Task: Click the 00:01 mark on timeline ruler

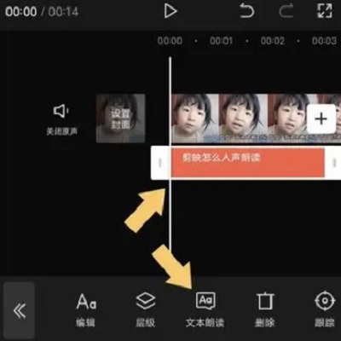Action: 221,41
